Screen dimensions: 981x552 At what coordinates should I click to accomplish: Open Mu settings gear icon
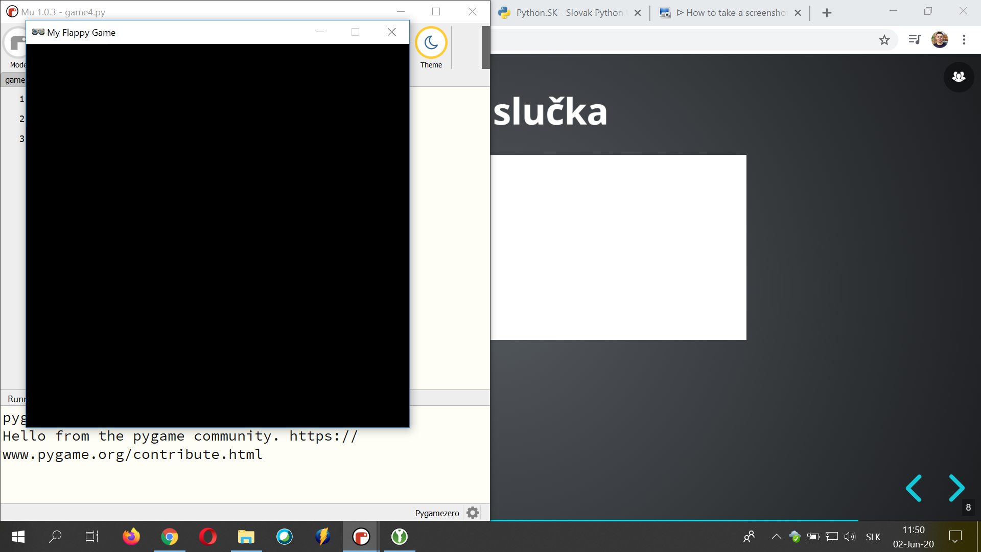click(473, 513)
